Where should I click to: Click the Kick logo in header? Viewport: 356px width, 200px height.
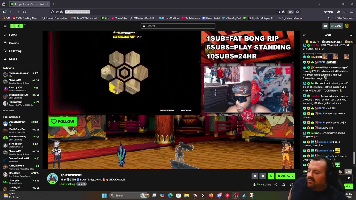[18, 26]
